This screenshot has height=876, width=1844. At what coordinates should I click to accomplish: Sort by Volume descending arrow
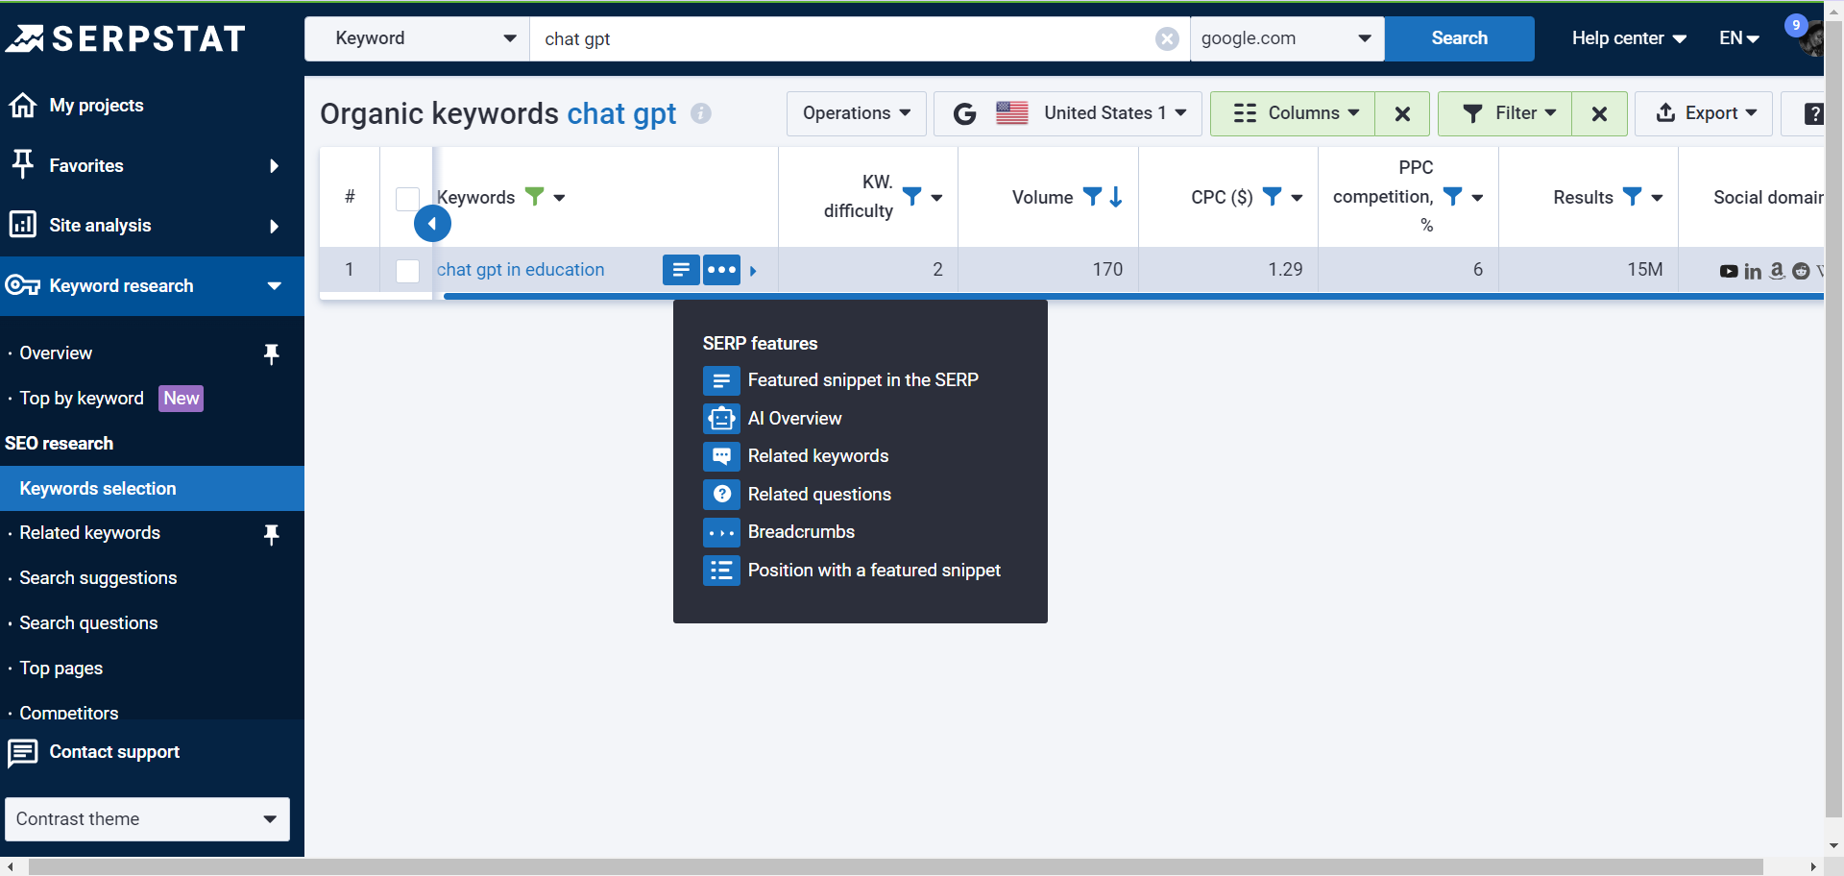tap(1116, 197)
